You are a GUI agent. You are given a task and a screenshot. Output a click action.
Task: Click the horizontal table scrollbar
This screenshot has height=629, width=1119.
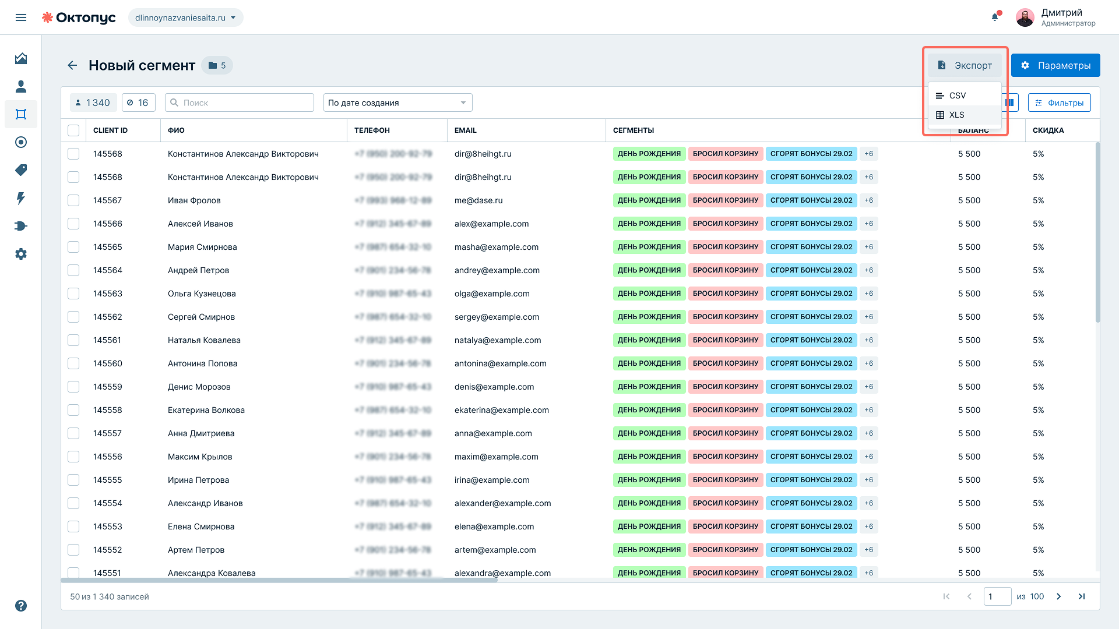(279, 580)
